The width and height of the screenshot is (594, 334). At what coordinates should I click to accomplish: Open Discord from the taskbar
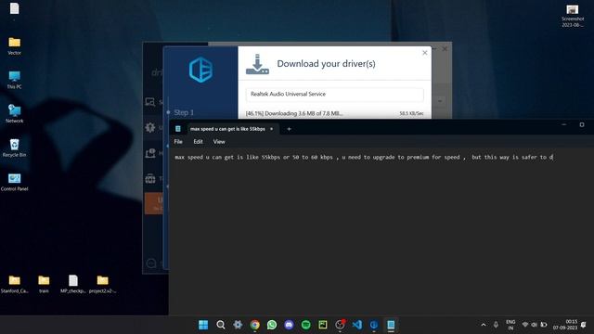pos(289,325)
